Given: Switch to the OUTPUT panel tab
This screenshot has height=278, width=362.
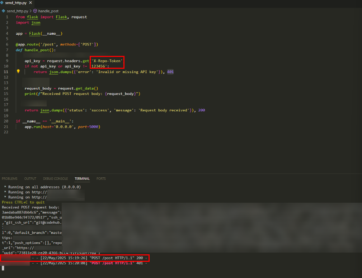Looking at the screenshot, I should (30, 179).
